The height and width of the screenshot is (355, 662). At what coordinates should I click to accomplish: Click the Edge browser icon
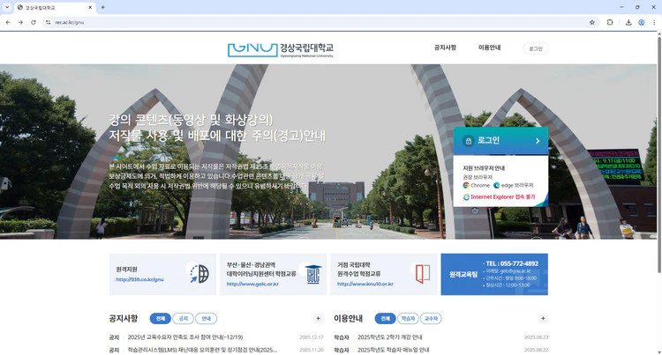click(497, 185)
